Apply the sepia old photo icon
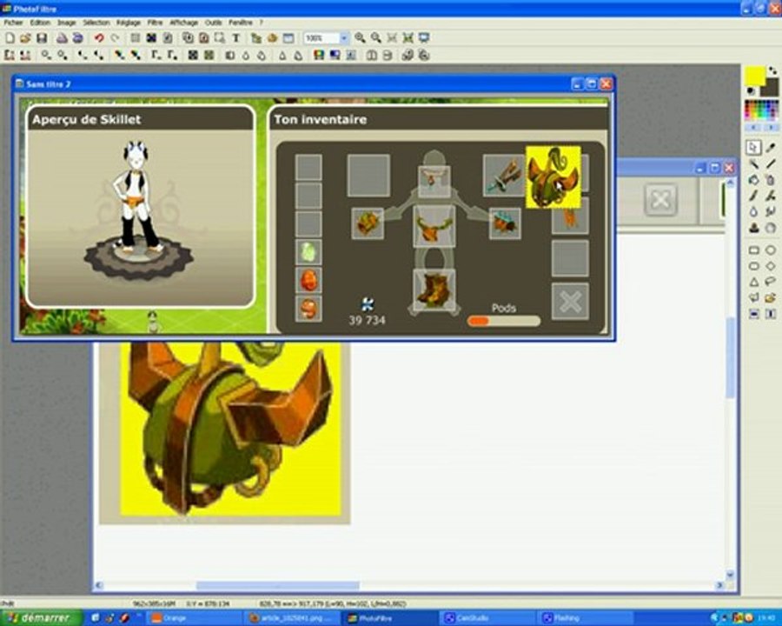 (x=209, y=56)
